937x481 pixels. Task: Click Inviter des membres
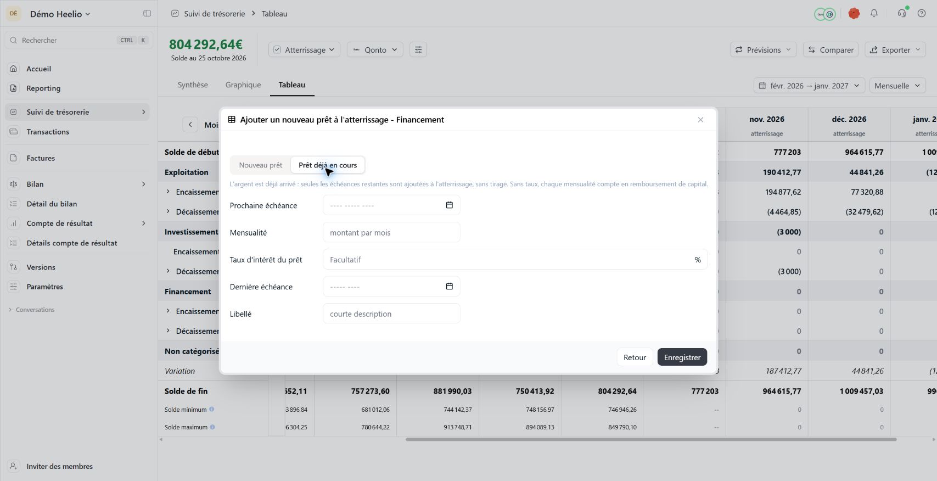59,467
